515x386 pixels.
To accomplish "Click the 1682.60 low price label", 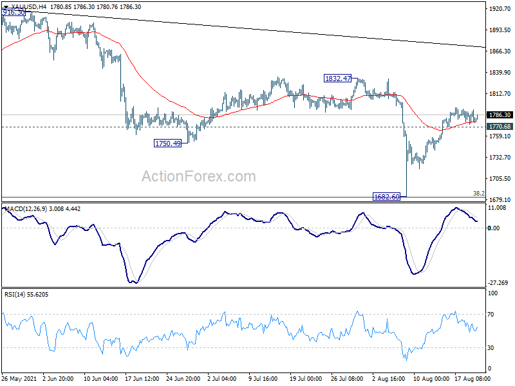I will click(387, 197).
